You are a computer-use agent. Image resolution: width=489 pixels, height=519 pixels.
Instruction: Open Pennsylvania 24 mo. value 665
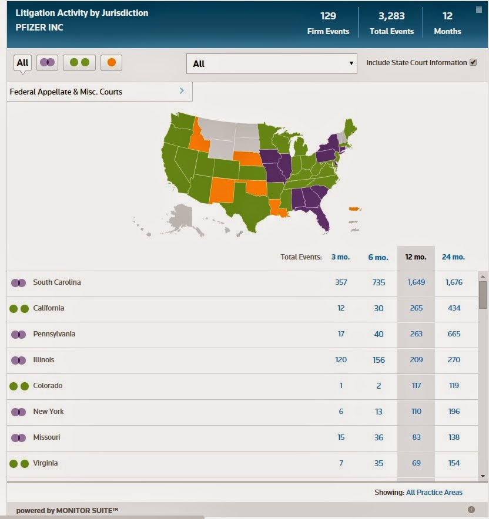tap(454, 334)
